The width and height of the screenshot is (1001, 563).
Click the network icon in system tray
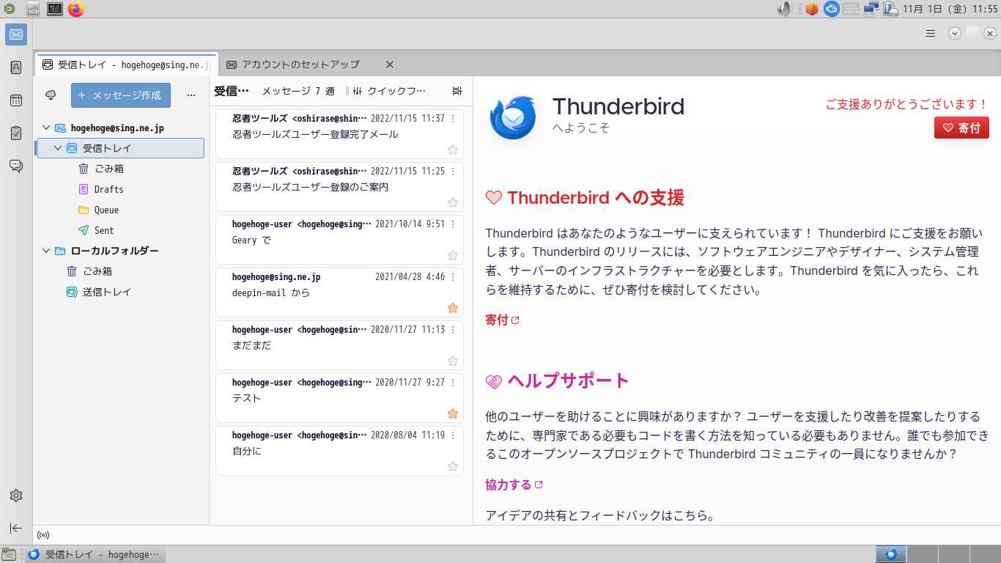coord(871,9)
